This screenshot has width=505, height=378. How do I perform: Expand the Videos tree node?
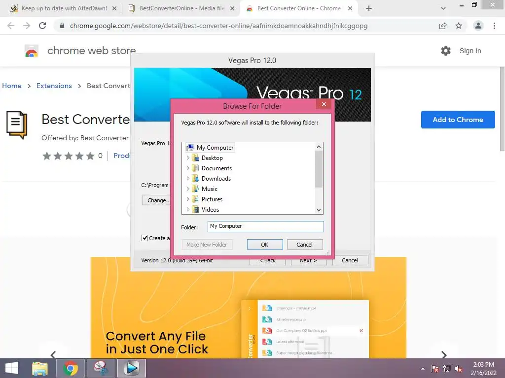pos(188,209)
